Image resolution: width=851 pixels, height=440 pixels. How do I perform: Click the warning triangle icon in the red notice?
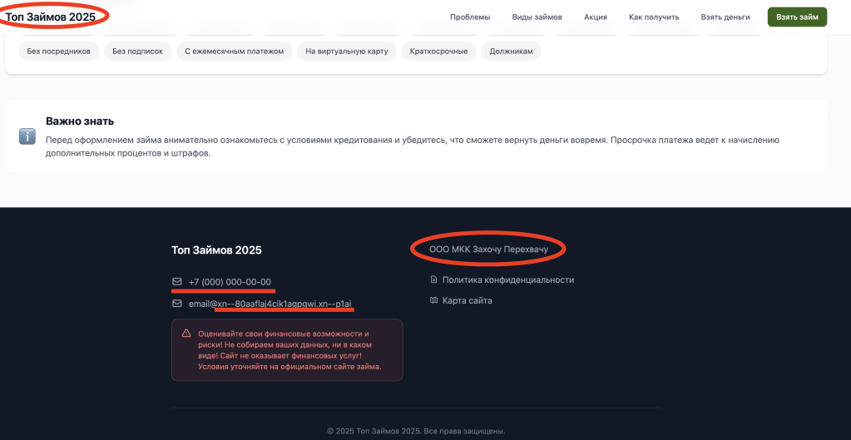[x=186, y=334]
